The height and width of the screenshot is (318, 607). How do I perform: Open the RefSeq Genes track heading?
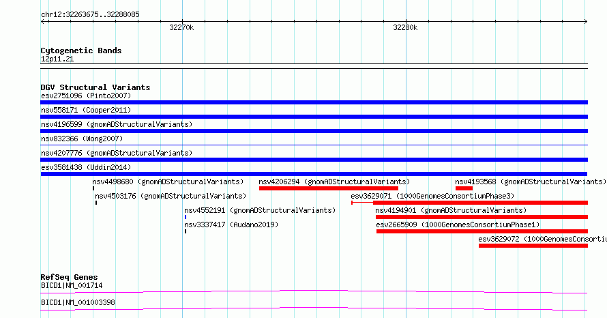(70, 277)
